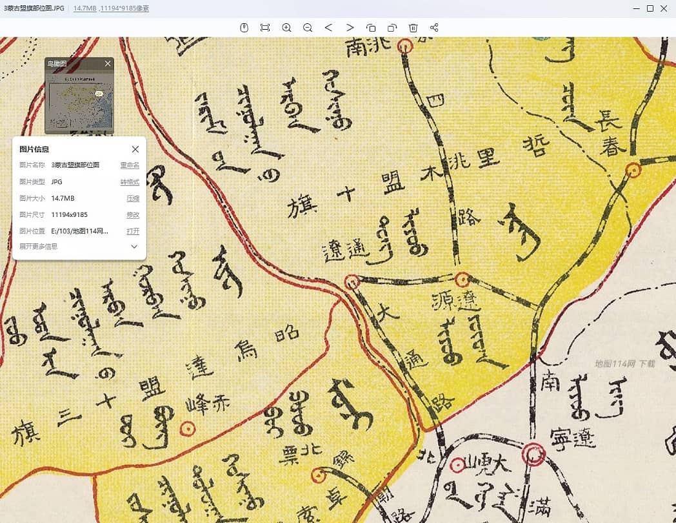
Task: Click the 14.7MB size in title bar
Action: [85, 8]
